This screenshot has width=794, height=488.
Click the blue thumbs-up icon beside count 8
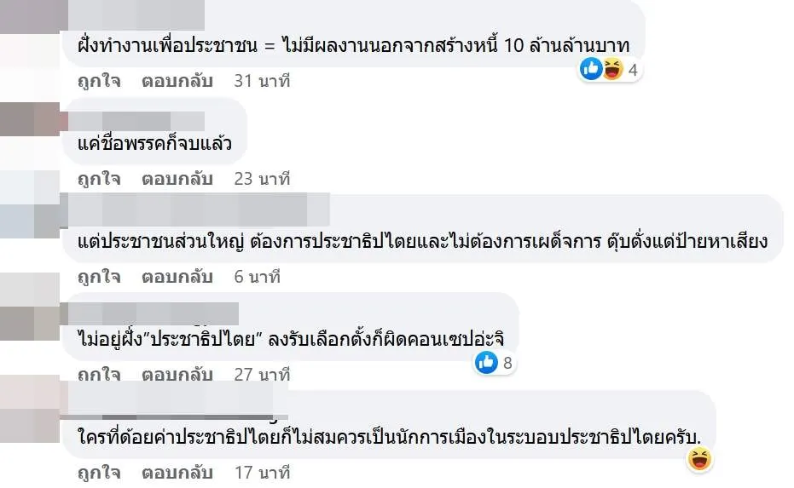[x=486, y=362]
